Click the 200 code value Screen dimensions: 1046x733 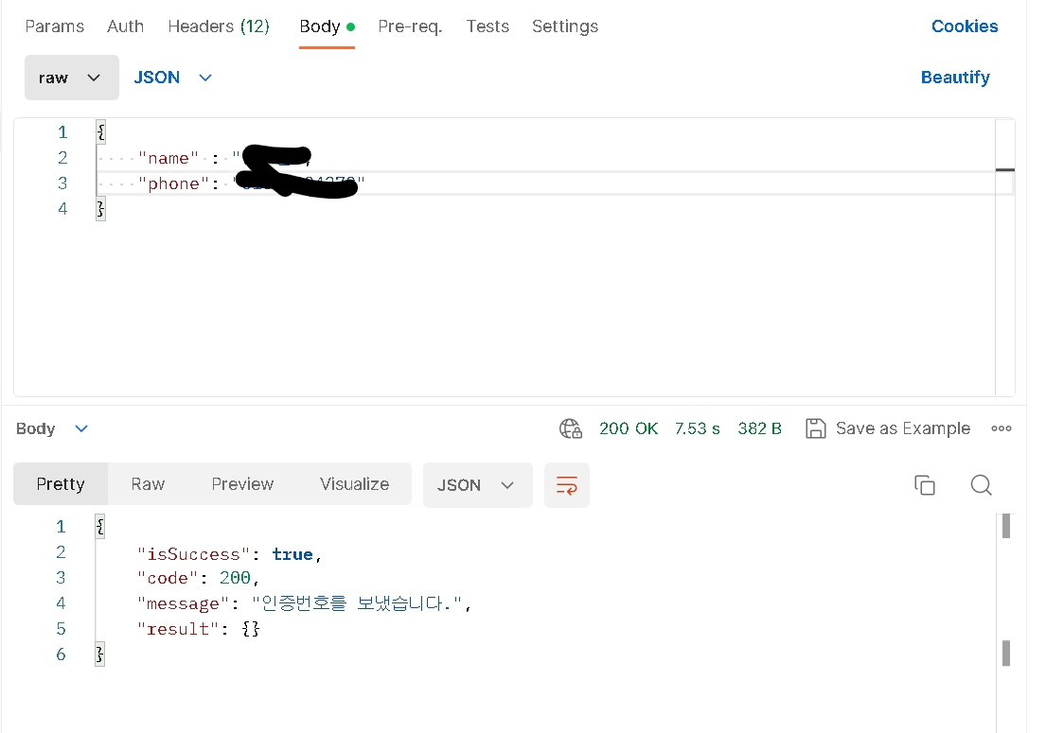point(235,578)
